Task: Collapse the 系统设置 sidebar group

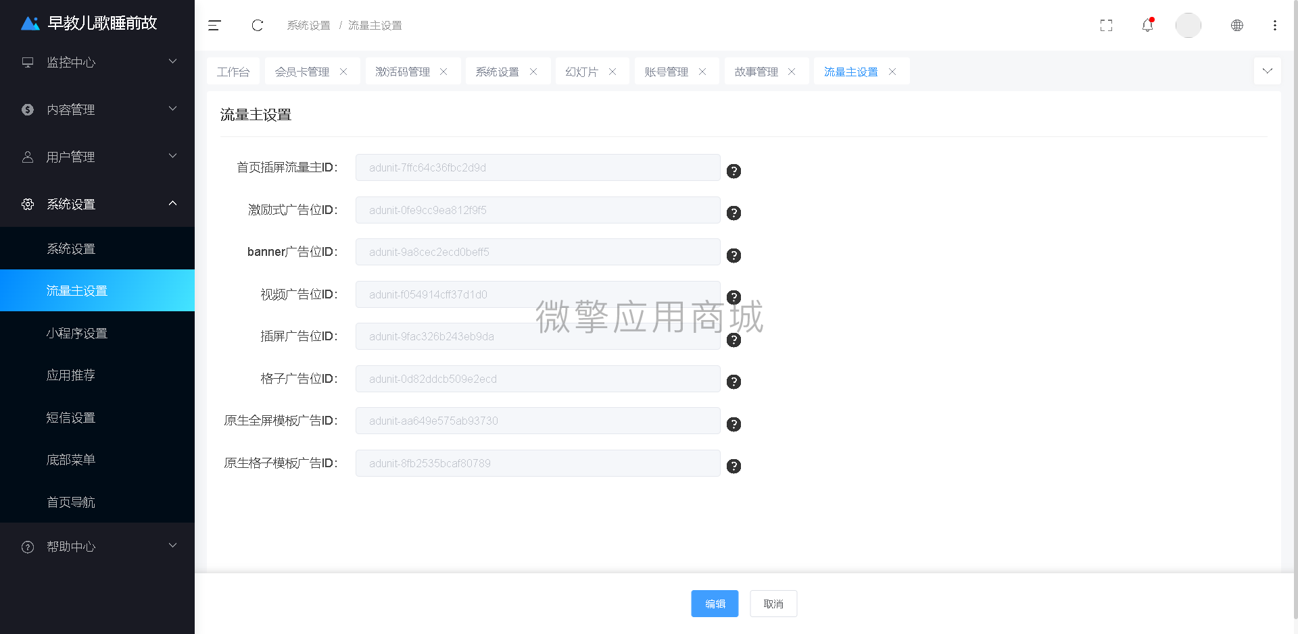Action: coord(97,204)
